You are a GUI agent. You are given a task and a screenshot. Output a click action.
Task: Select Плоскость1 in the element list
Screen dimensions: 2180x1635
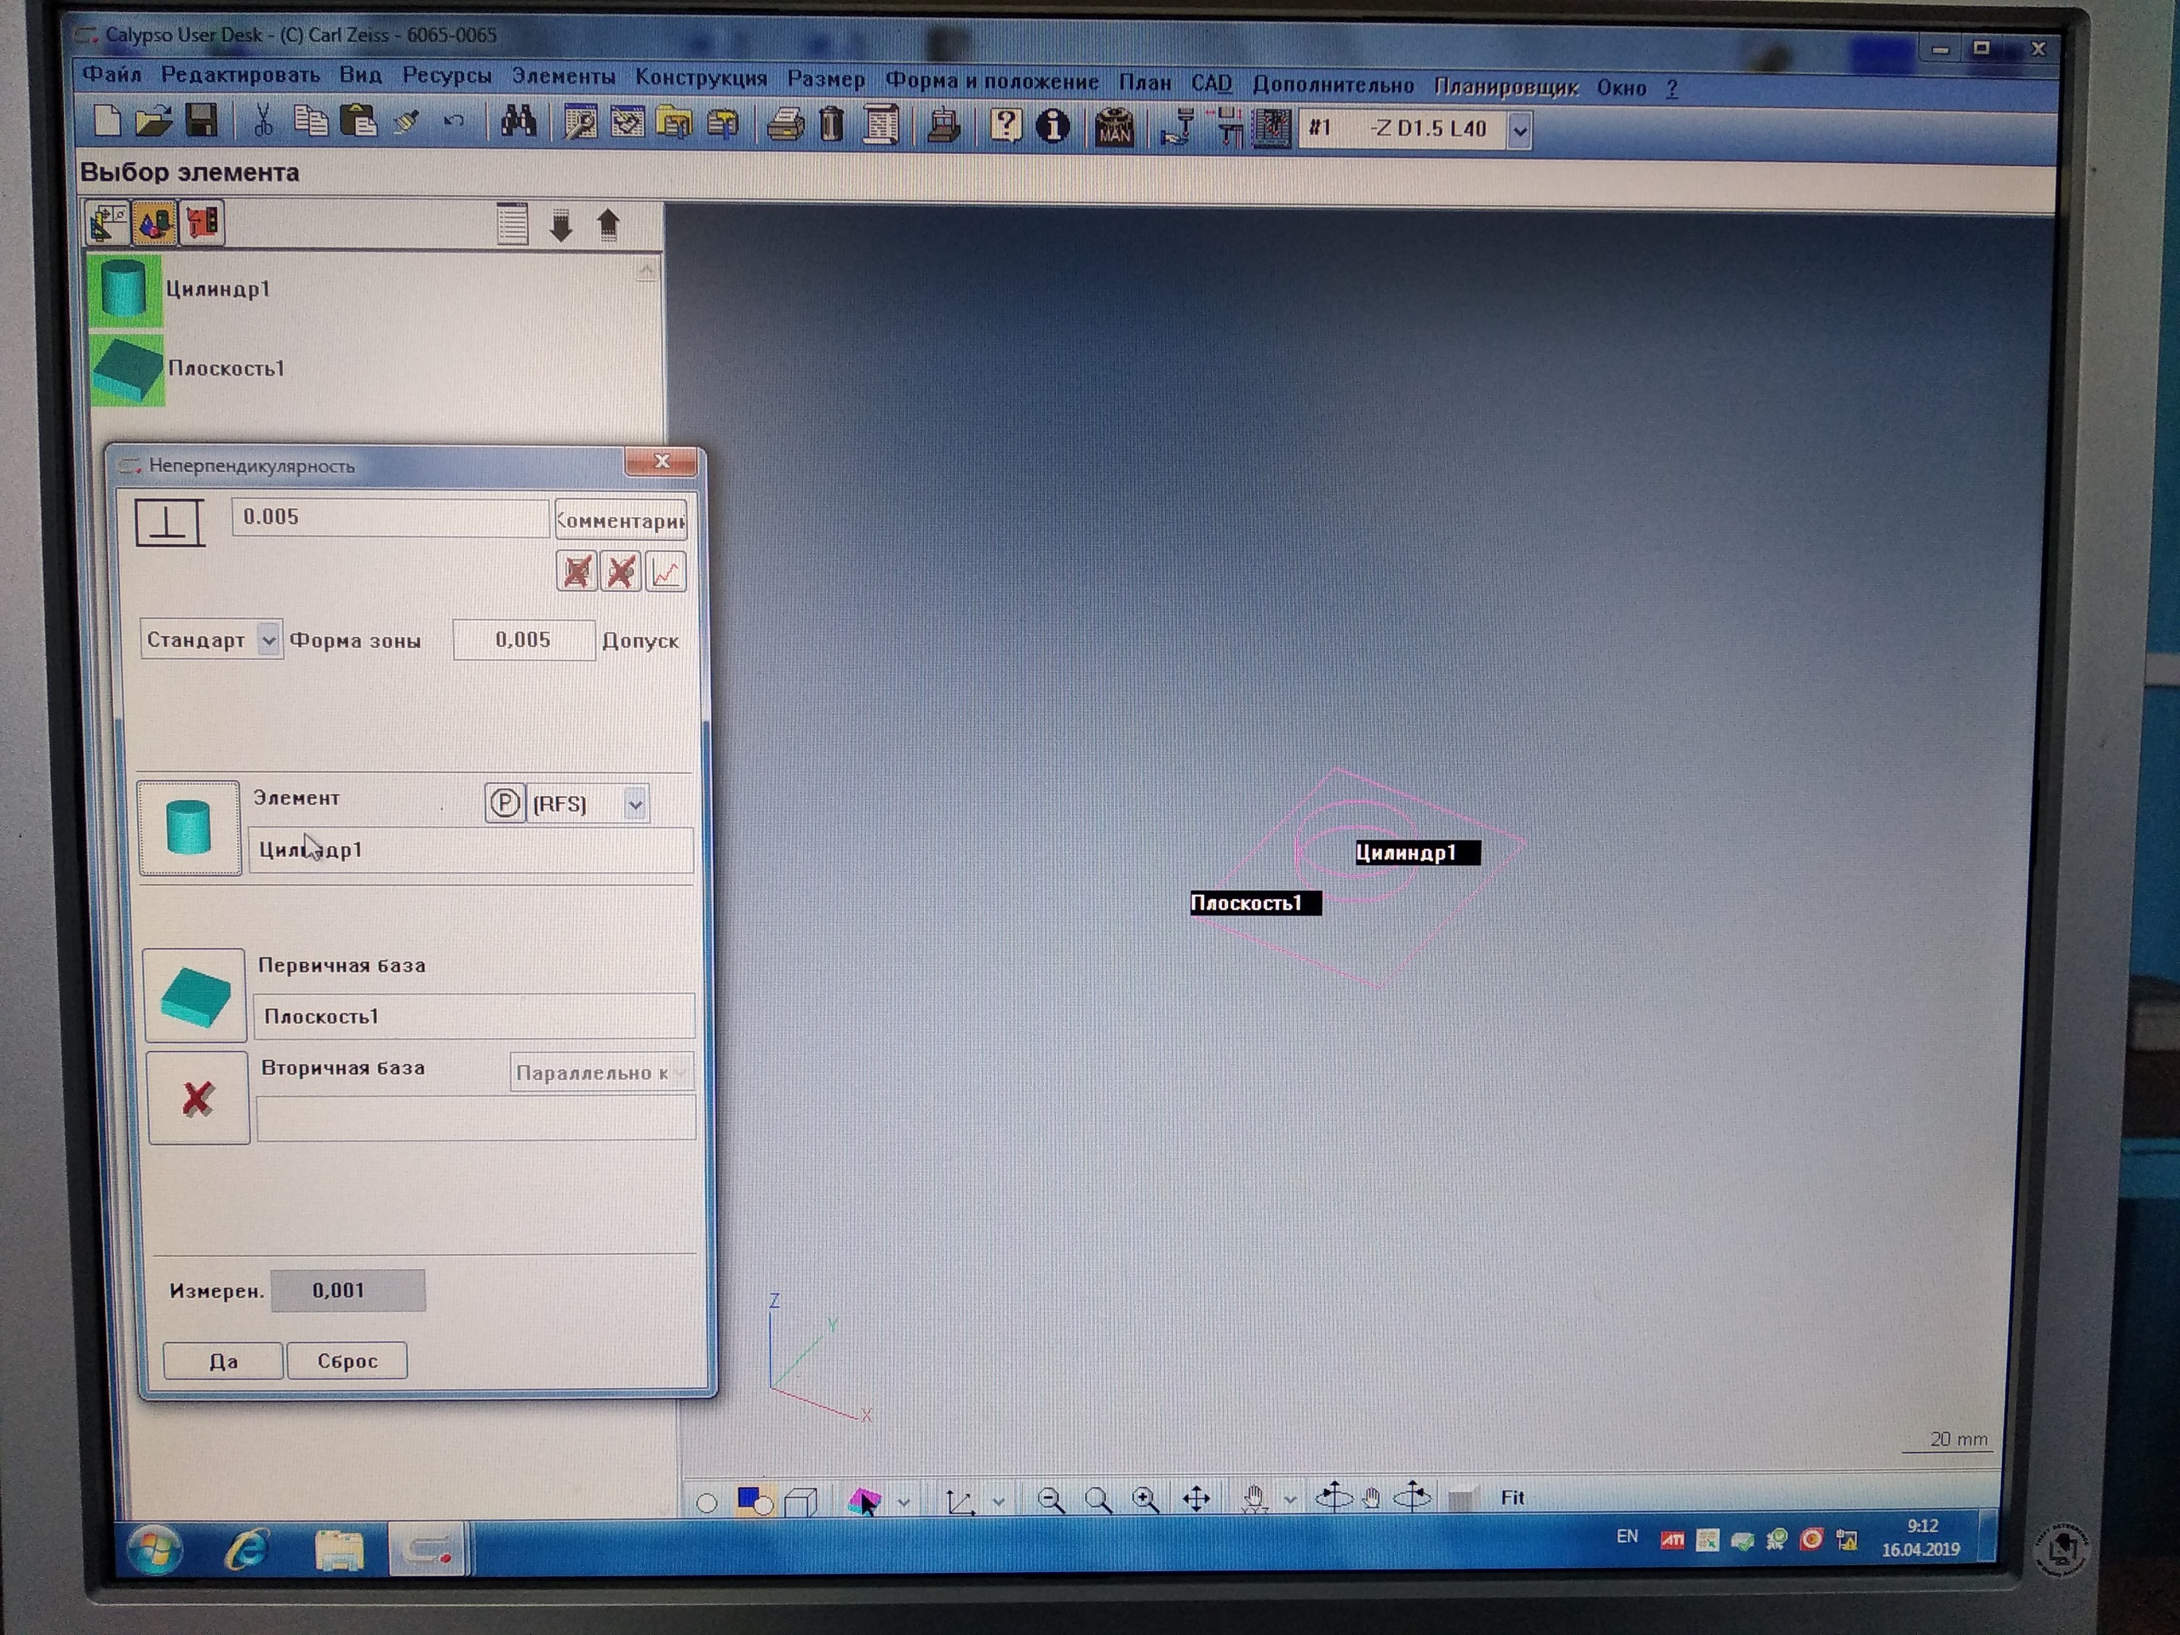pos(226,369)
